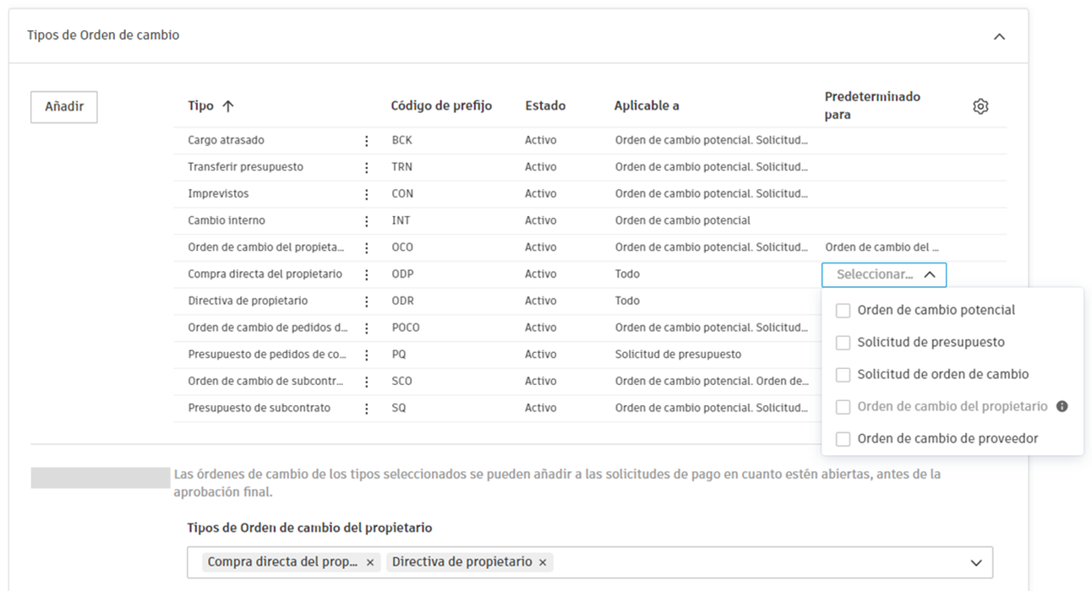Check Orden de cambio potencial option
Screen dimensions: 1092x591
coord(843,310)
